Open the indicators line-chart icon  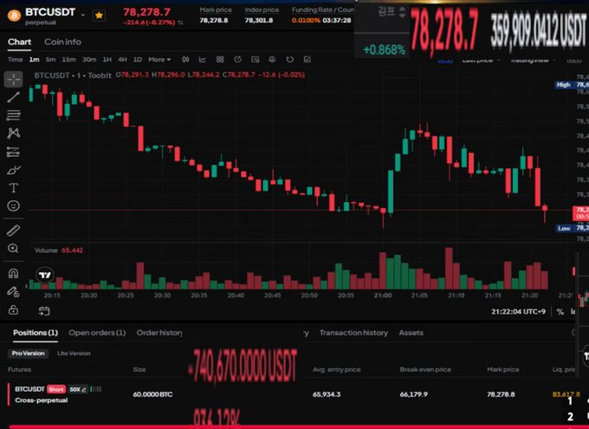click(203, 60)
